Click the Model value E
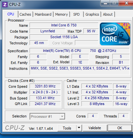Image resolution: width=133 pixels, height=138 pixels. coord(80,56)
